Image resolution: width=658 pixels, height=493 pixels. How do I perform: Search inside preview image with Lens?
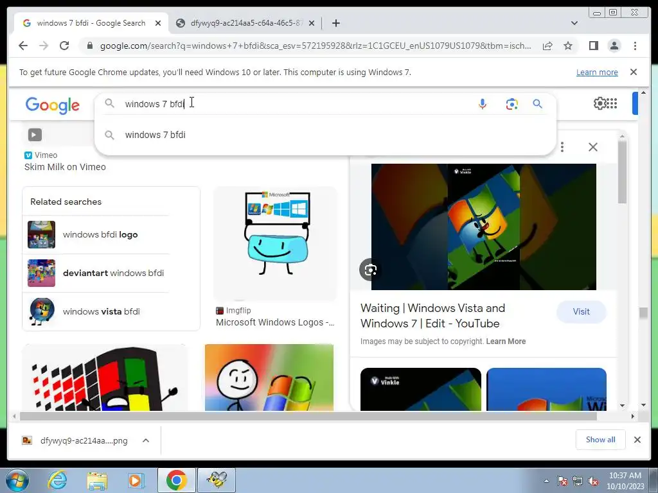(370, 270)
